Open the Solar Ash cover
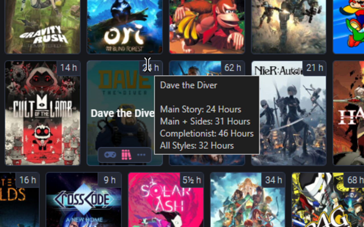The image size is (364, 227). click(166, 200)
